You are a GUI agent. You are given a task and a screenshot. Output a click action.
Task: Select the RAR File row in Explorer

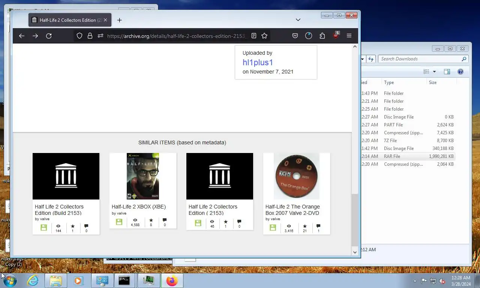(408, 156)
